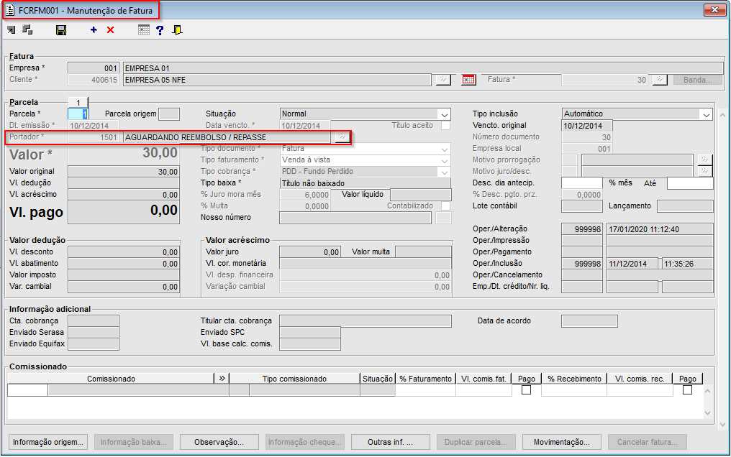Click the Duplicar parcela... button
This screenshot has width=731, height=457.
pyautogui.click(x=476, y=442)
